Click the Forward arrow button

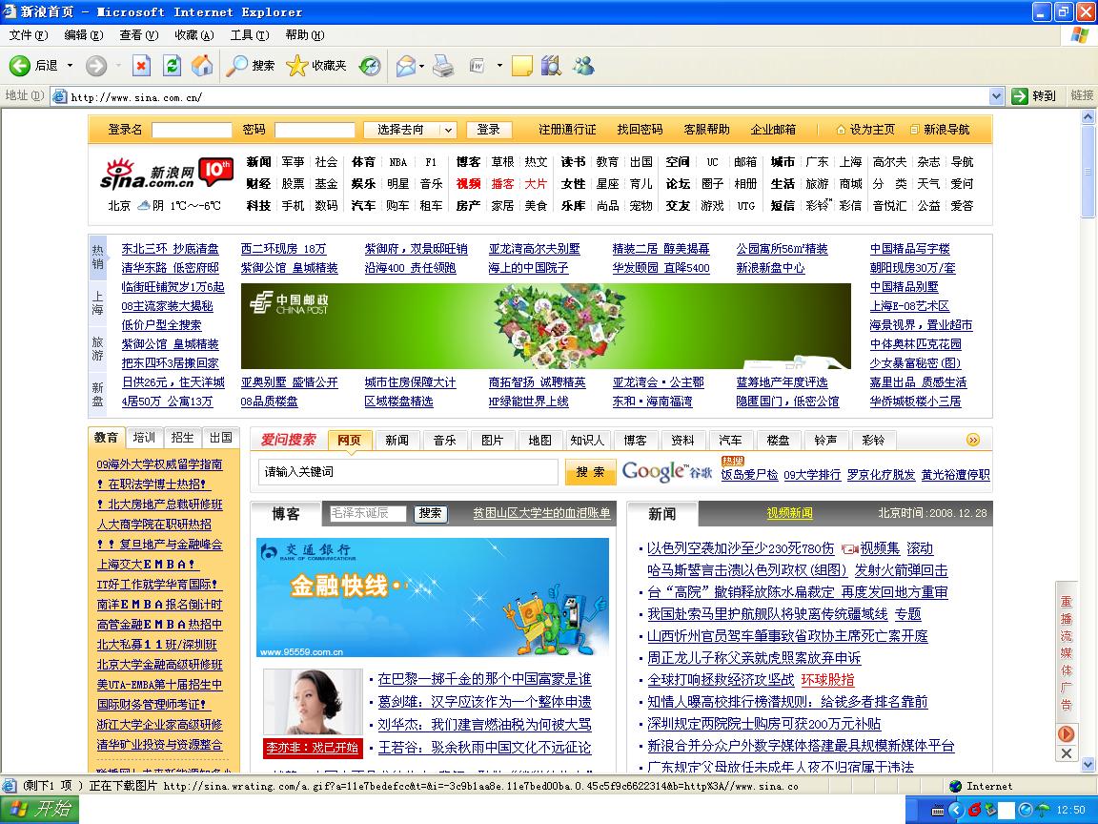[x=96, y=66]
